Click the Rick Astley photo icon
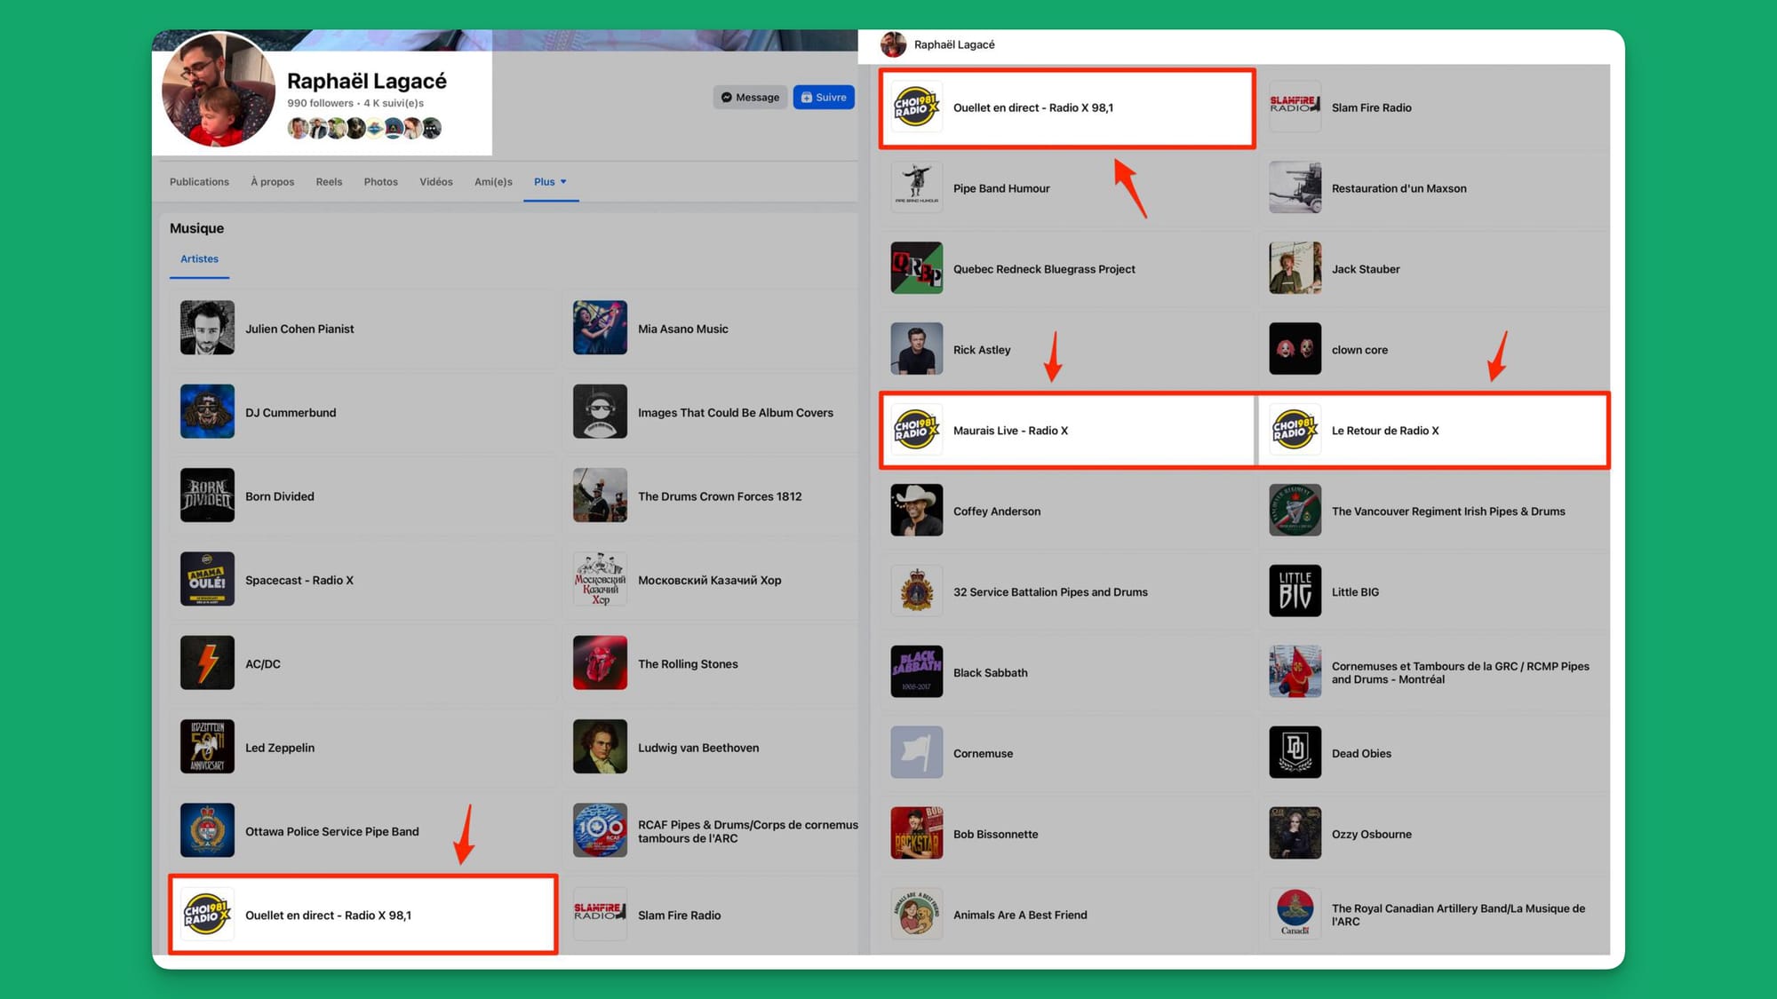The width and height of the screenshot is (1777, 999). coord(916,349)
